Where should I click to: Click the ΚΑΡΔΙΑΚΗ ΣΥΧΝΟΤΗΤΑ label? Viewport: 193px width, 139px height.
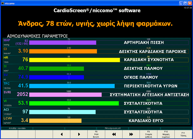point(149,60)
